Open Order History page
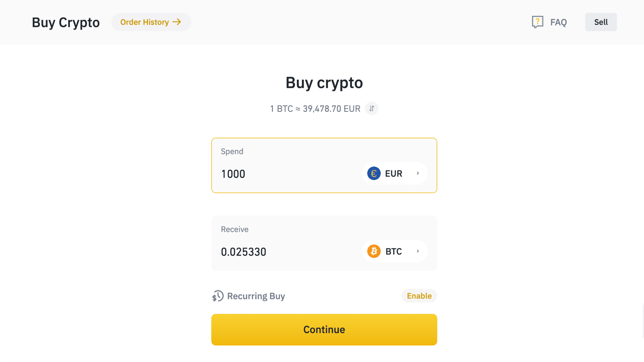Image resolution: width=644 pixels, height=362 pixels. [x=151, y=22]
